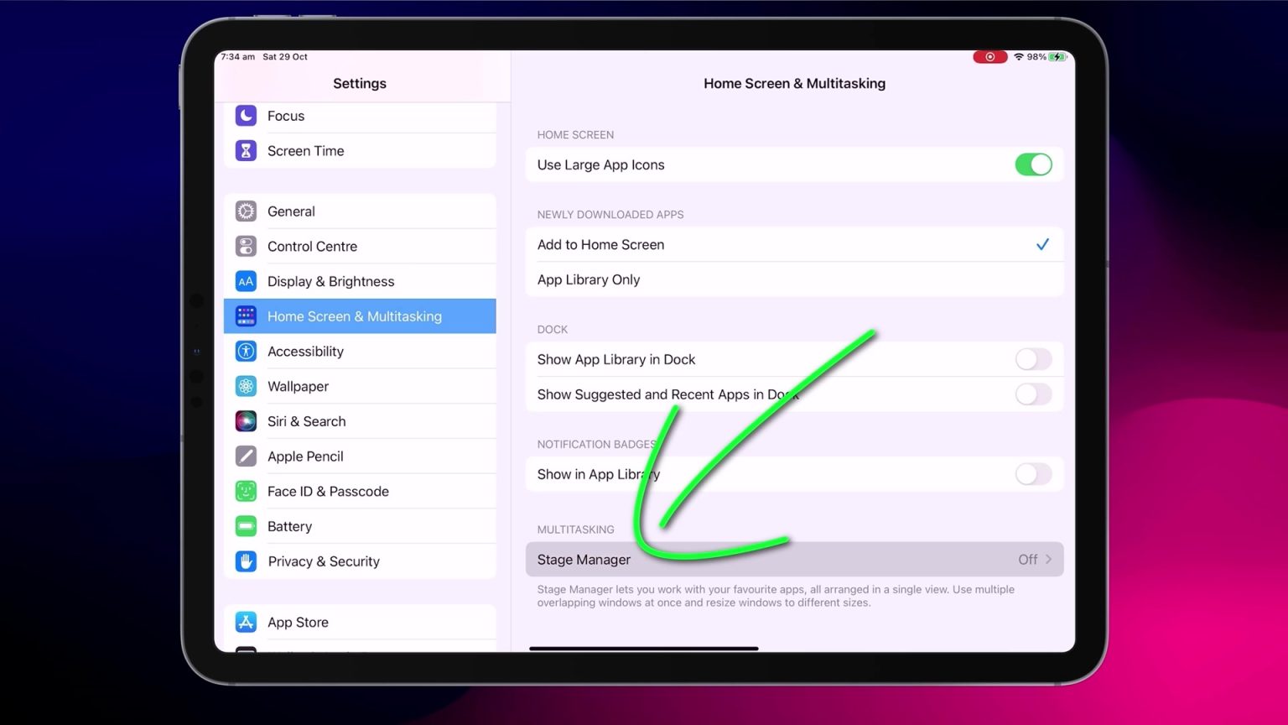This screenshot has width=1288, height=725.
Task: Click the Face ID & Passcode icon
Action: tap(246, 491)
